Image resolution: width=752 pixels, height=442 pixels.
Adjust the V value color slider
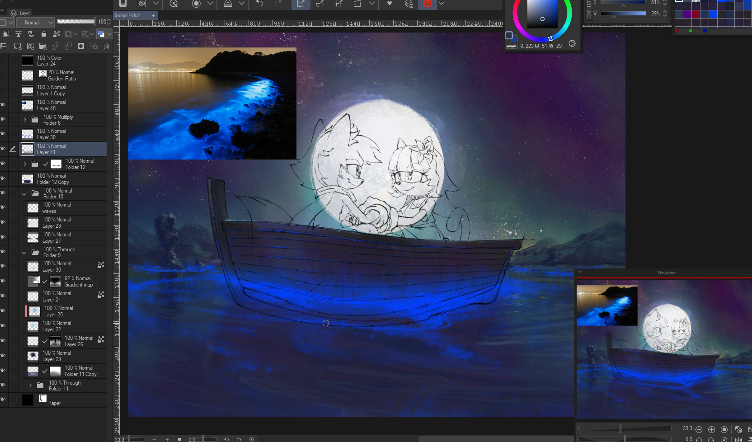[623, 14]
